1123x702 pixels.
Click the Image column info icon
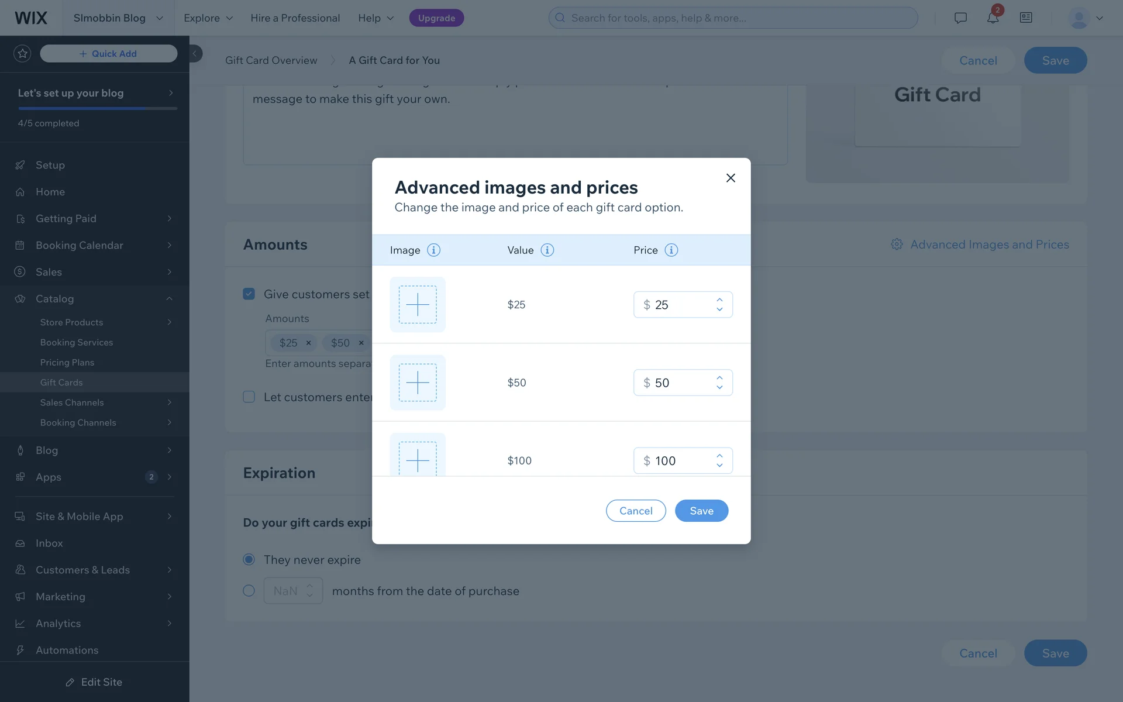pos(433,250)
